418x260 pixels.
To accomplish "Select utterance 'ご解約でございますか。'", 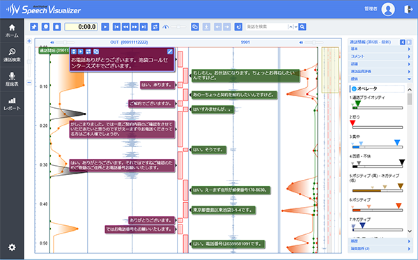I will (x=151, y=103).
